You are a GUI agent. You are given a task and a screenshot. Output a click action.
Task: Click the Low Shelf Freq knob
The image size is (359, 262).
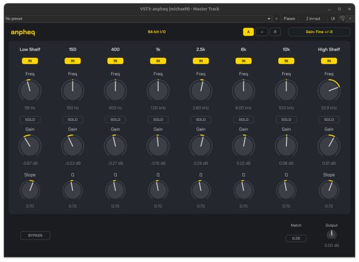[x=30, y=91]
